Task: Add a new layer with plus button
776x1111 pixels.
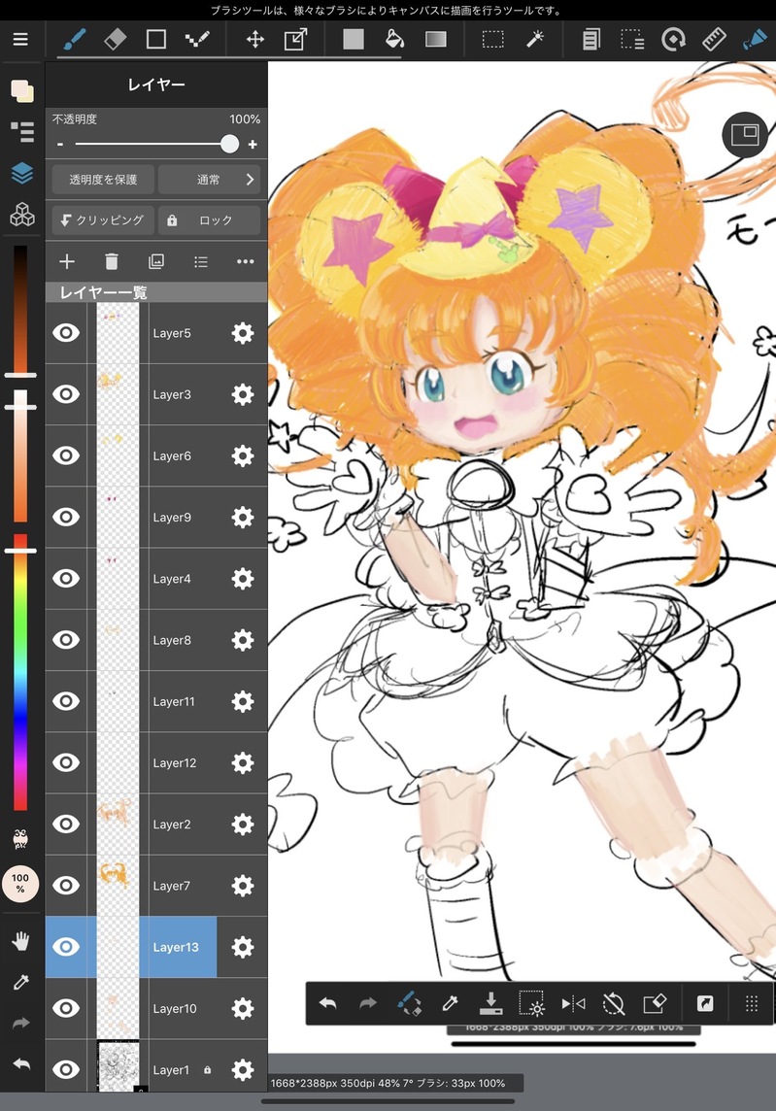Action: [x=67, y=261]
